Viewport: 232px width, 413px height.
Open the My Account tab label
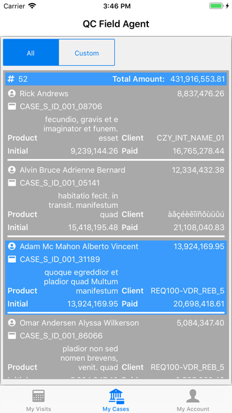[x=193, y=409]
